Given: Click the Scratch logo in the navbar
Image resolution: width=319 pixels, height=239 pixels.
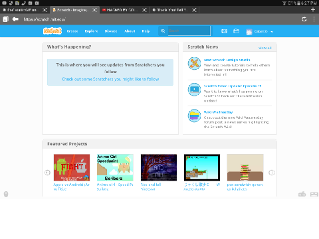Looking at the screenshot, I should [53, 31].
